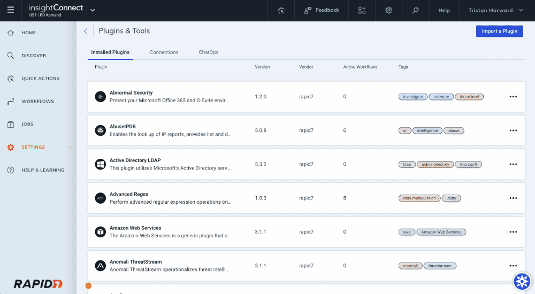Click the Discover magnifier icon
This screenshot has width=535, height=294.
click(x=11, y=56)
